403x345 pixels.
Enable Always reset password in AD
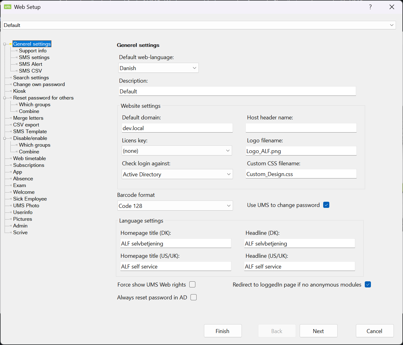coord(194,298)
